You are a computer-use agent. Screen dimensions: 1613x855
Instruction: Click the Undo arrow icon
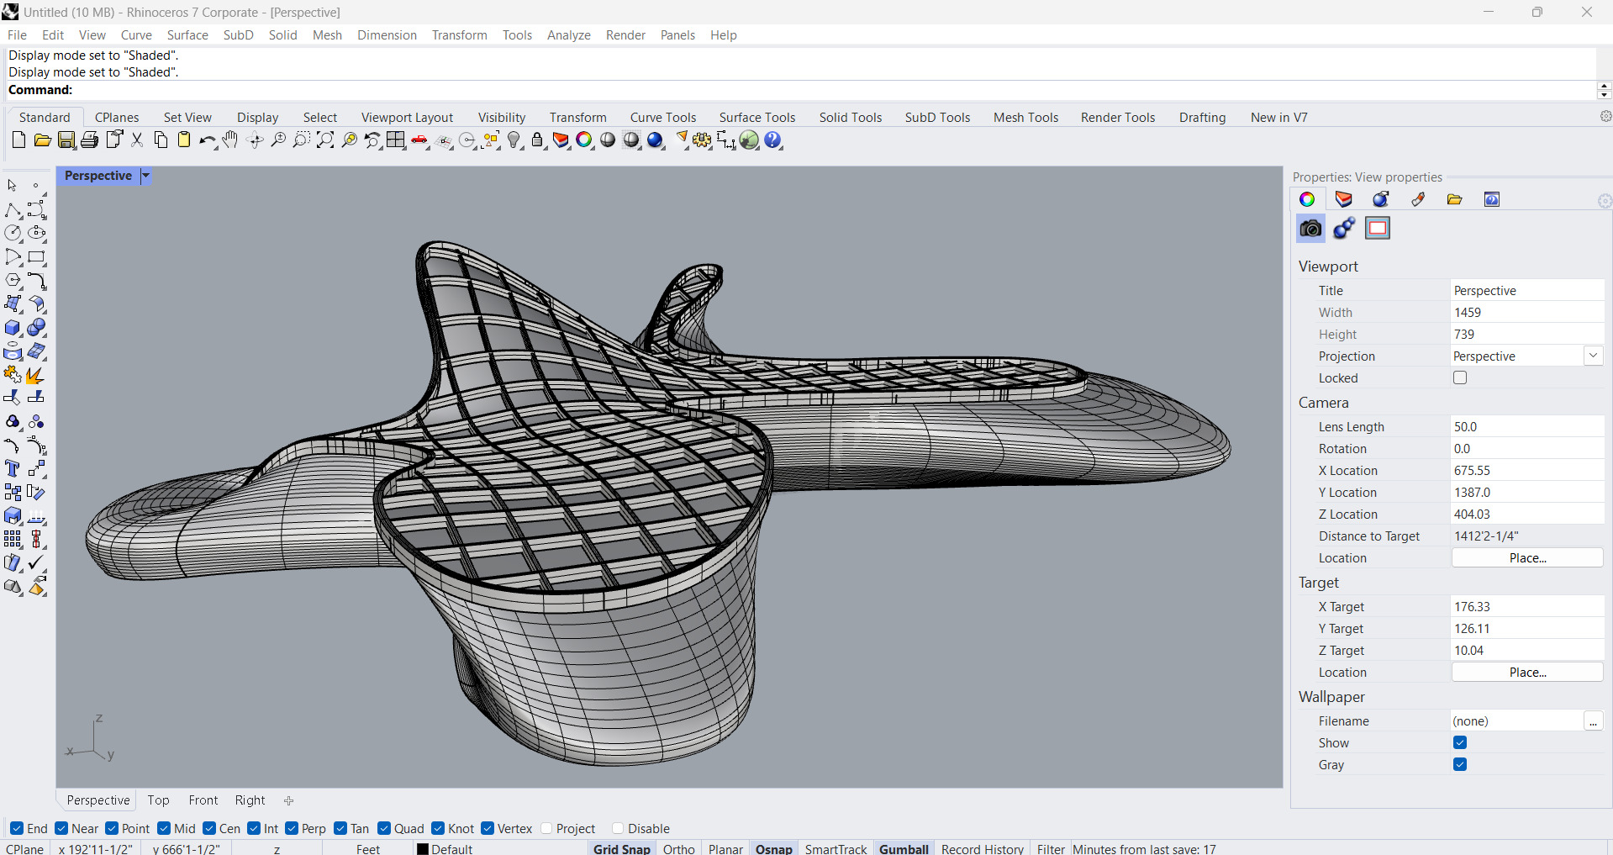[x=207, y=140]
